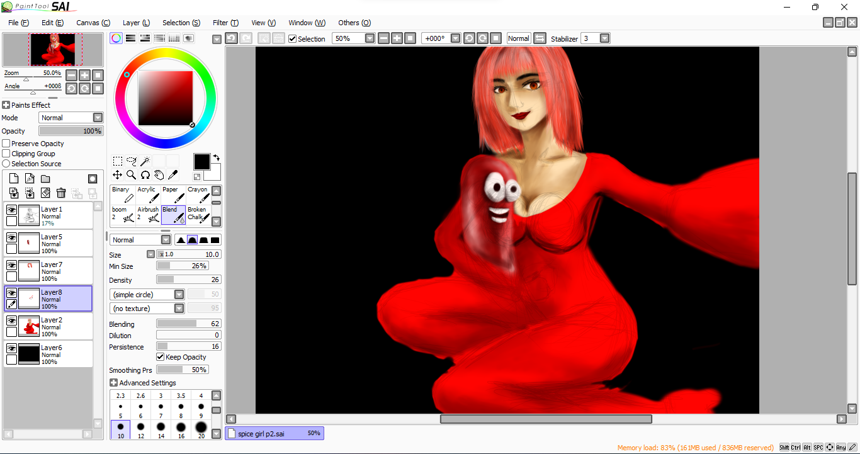Create a new normal layer
The width and height of the screenshot is (860, 454).
(14, 179)
